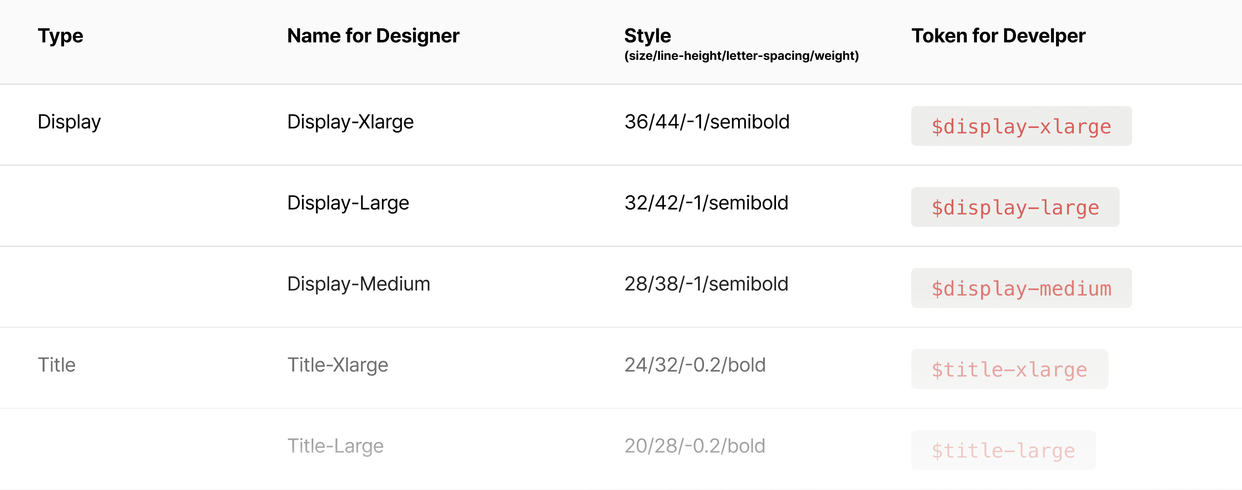The width and height of the screenshot is (1242, 490).
Task: Click the Style column header
Action: pyautogui.click(x=647, y=36)
